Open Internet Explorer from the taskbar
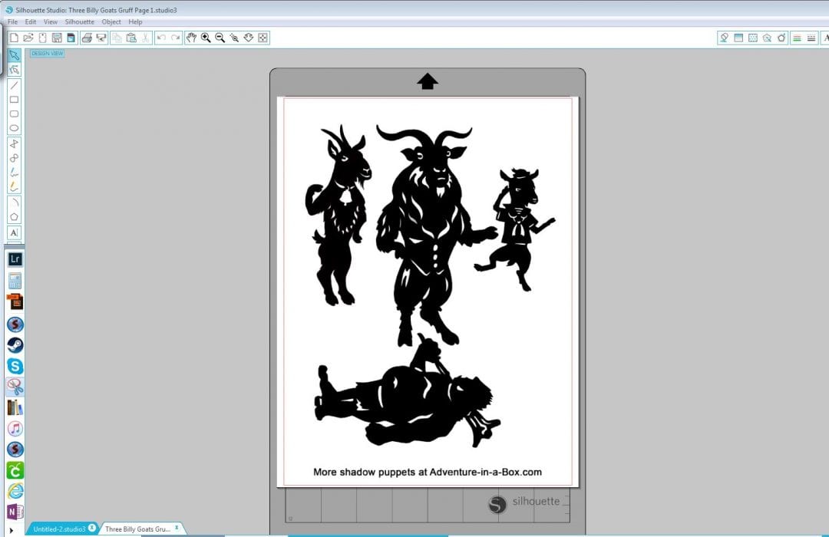This screenshot has width=829, height=537. pos(15,491)
